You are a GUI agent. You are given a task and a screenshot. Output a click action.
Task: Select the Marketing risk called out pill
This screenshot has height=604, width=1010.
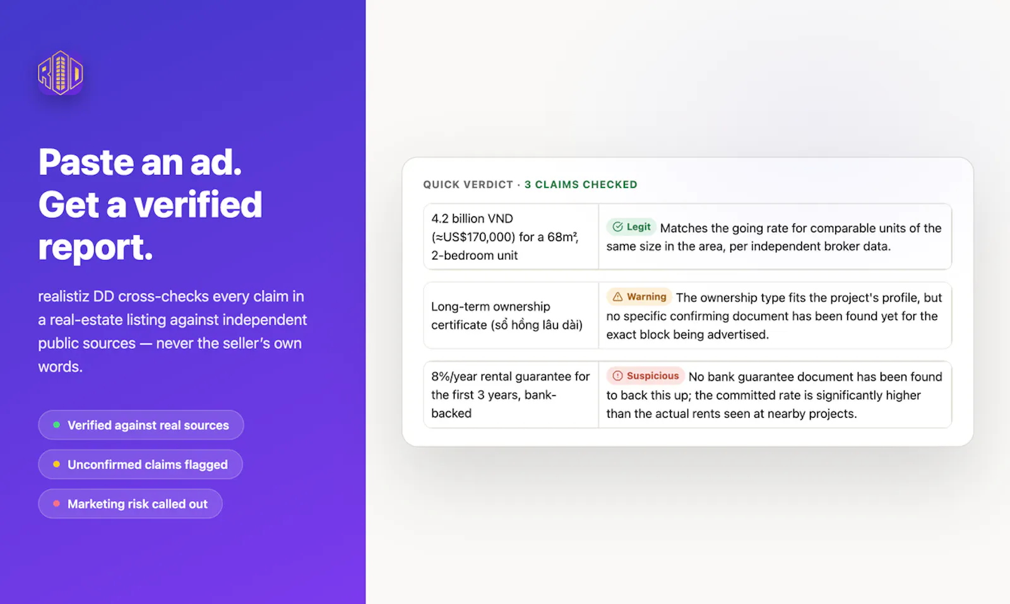[130, 504]
